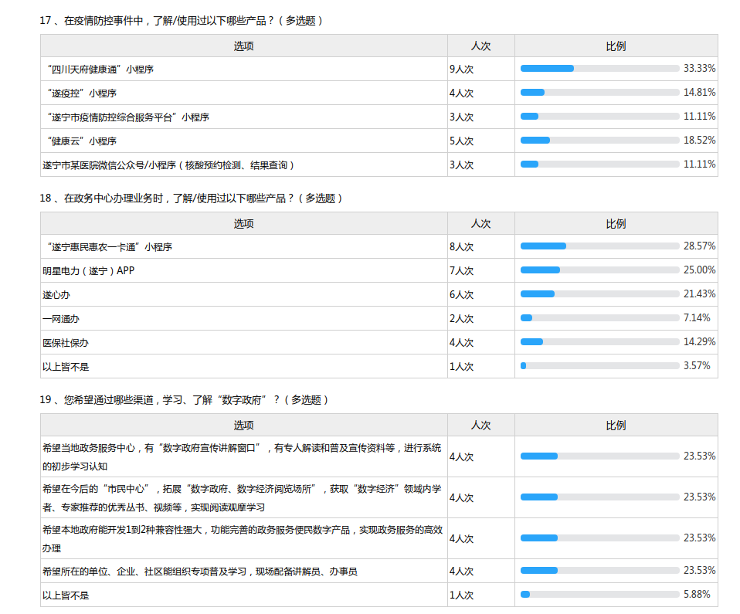Click the "遂疫控"小程序 option cell
Image resolution: width=740 pixels, height=614 pixels.
point(81,93)
